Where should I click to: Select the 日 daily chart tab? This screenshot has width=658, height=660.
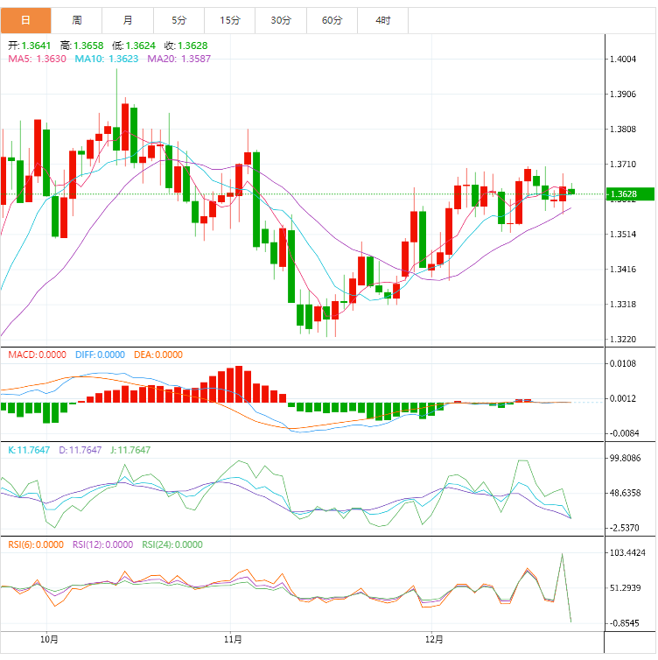(25, 20)
